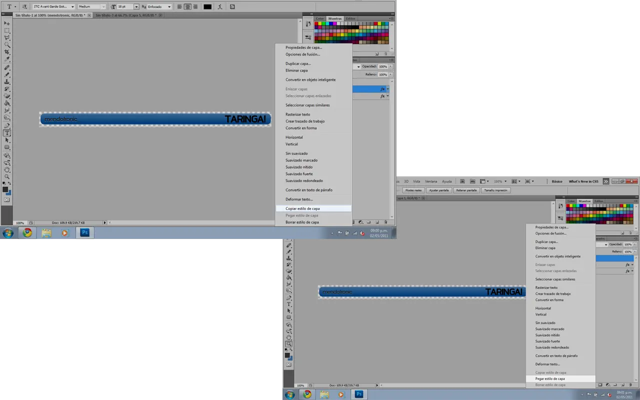Switch to the Básico workspace

point(557,181)
